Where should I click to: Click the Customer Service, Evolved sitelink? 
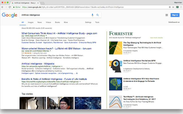tap(32, 42)
